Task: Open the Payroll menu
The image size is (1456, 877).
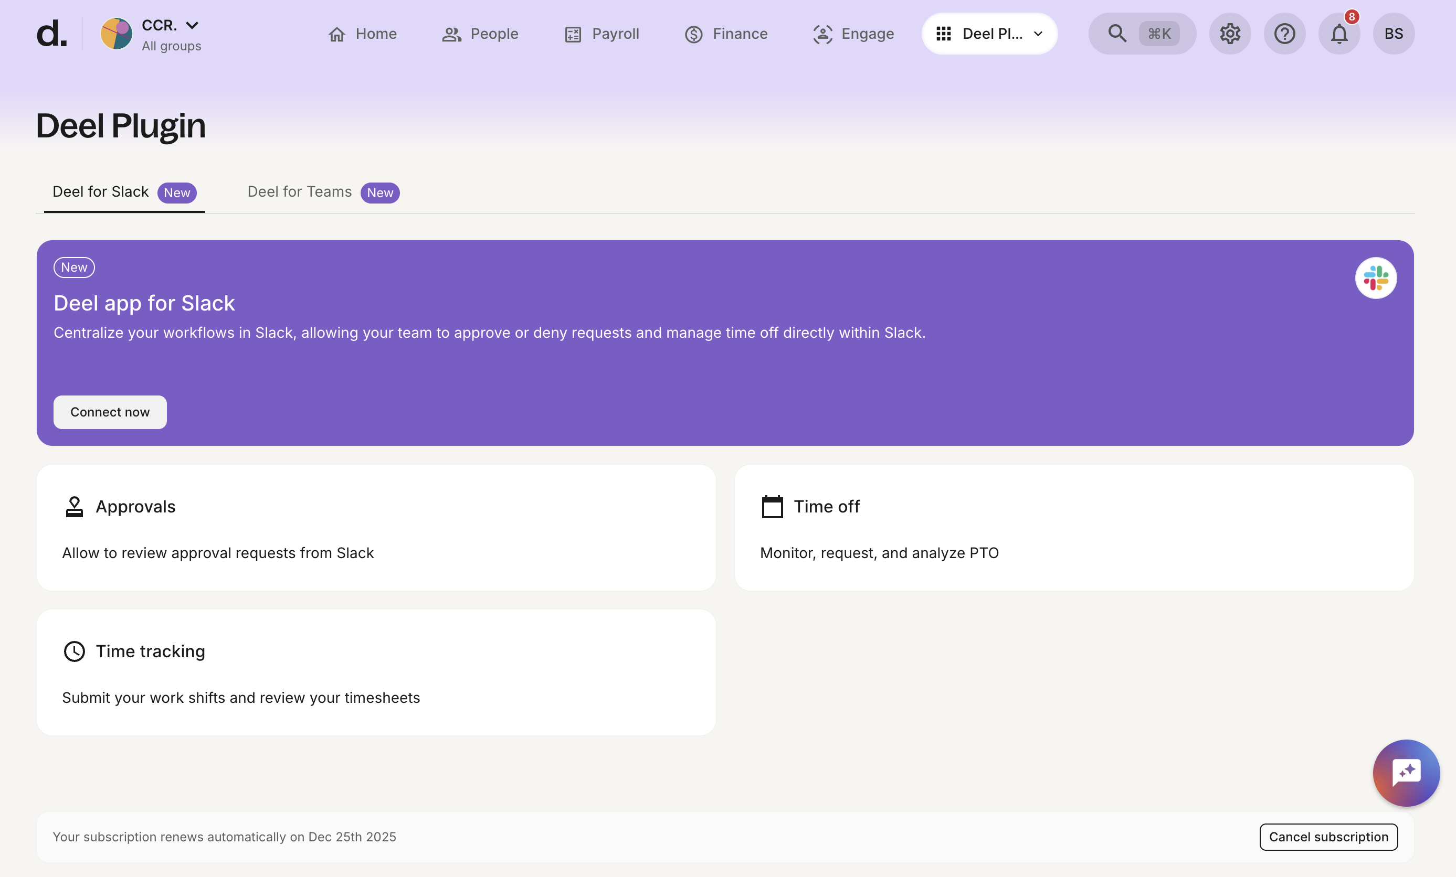Action: click(602, 34)
